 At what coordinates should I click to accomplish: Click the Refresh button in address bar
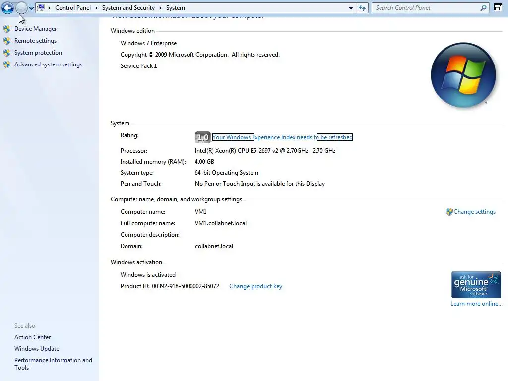(x=362, y=8)
